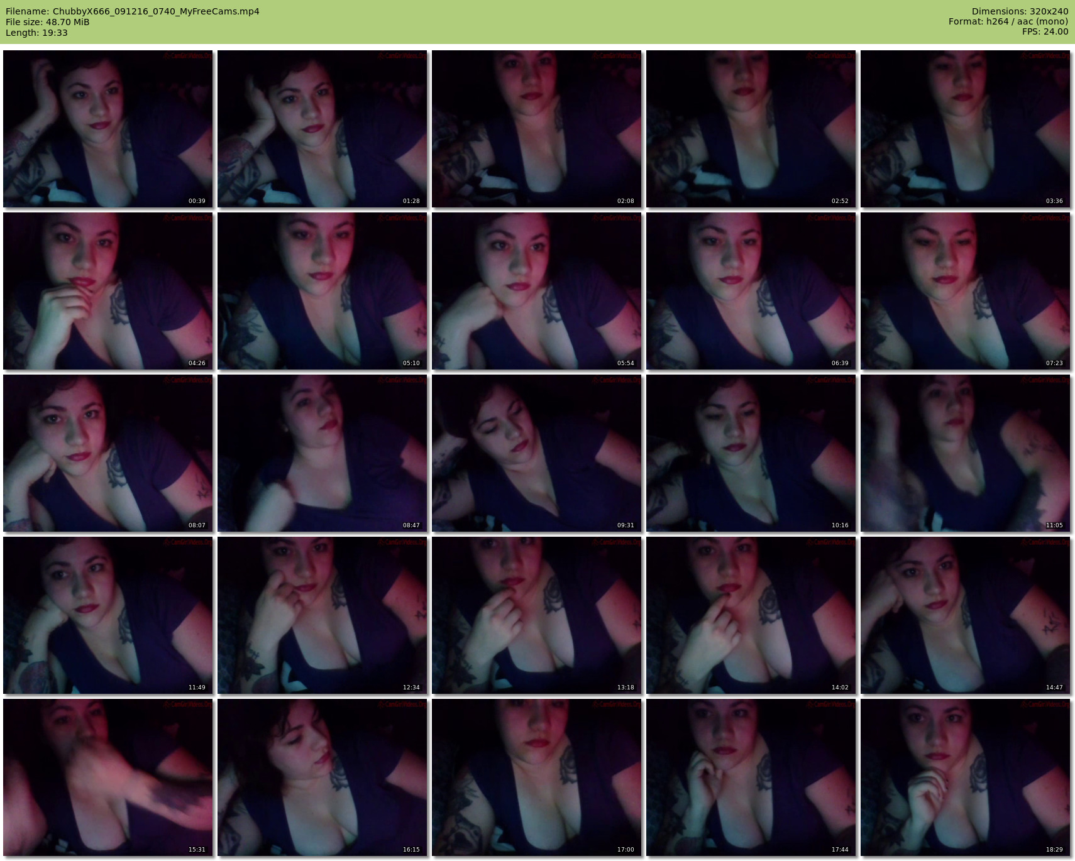Select the frame marked 01:28
1075x861 pixels.
click(x=322, y=129)
